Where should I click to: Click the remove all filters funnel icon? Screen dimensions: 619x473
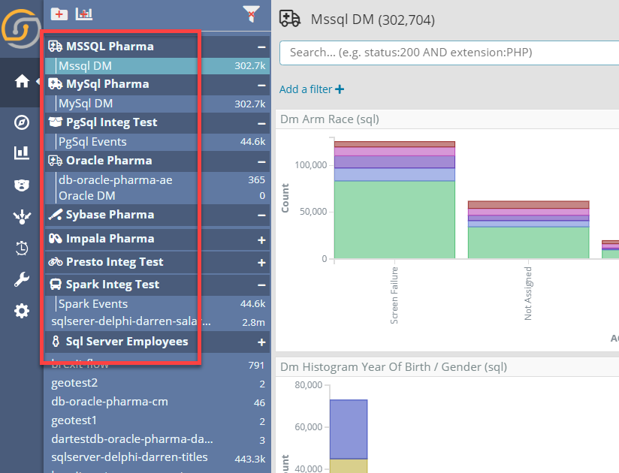tap(251, 14)
